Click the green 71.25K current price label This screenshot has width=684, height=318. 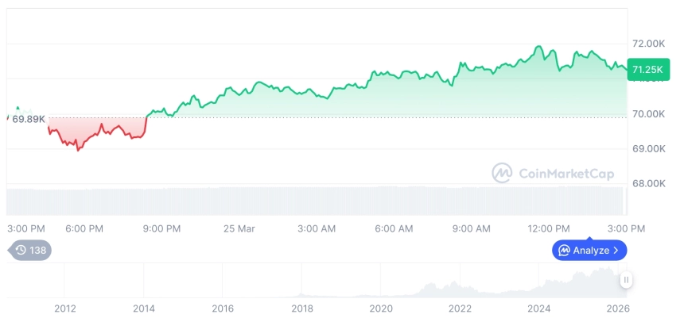647,70
